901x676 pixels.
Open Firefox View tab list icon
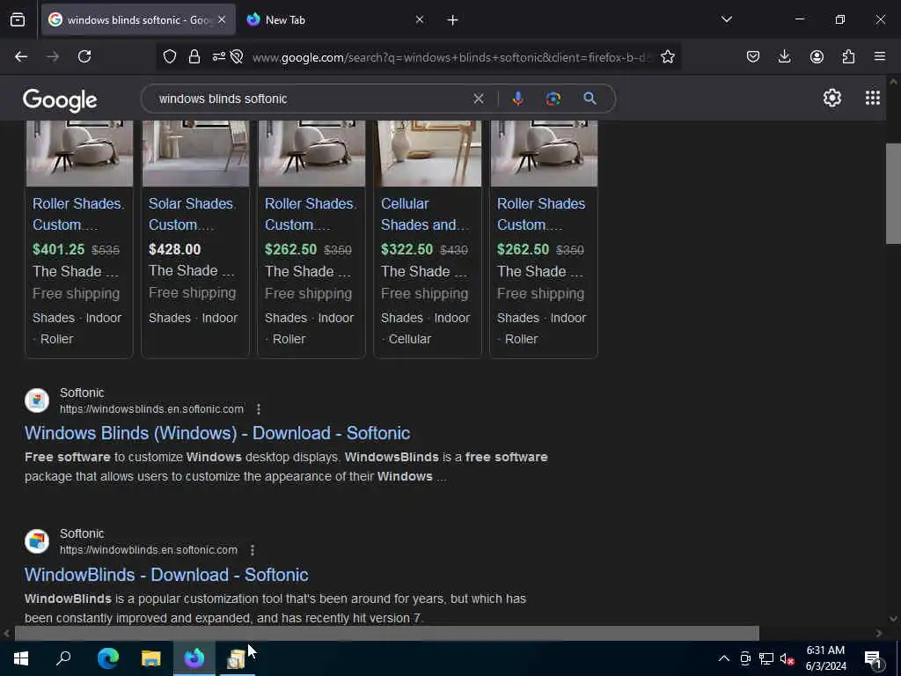click(18, 20)
